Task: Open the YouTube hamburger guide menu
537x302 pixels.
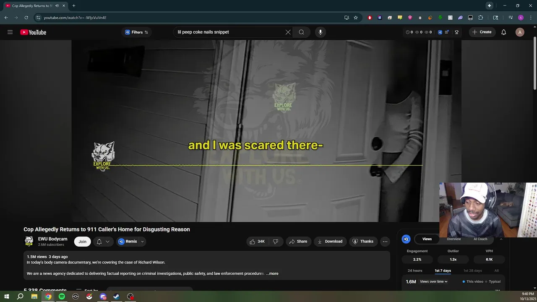Action: coord(10,32)
